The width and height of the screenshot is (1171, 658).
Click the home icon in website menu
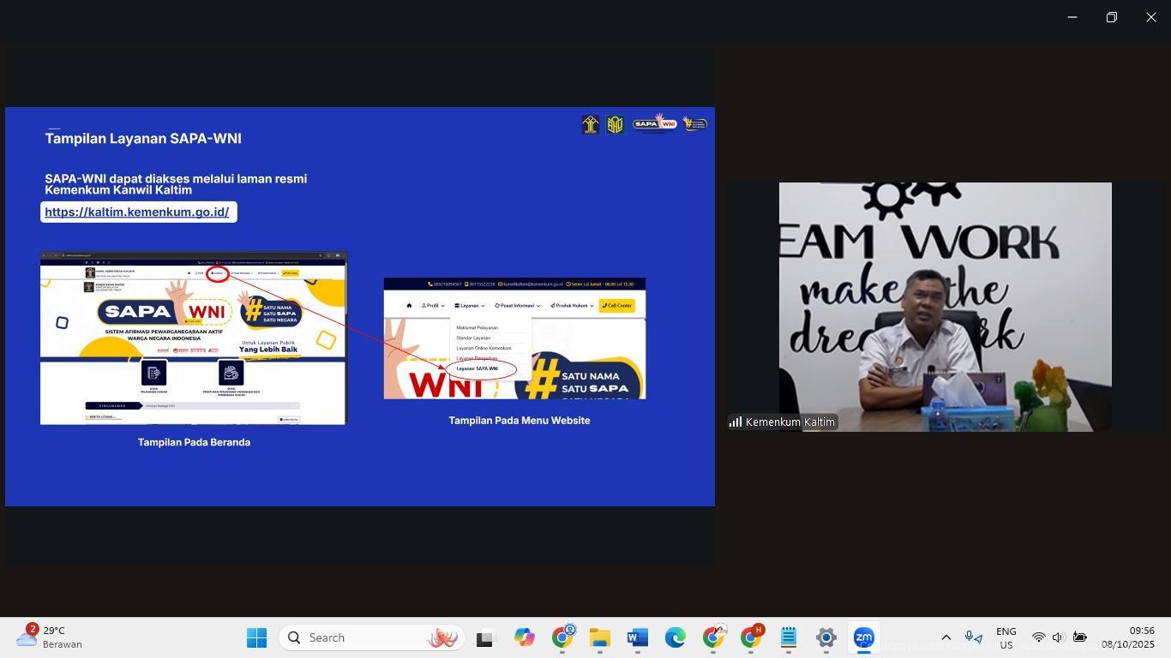(x=409, y=306)
